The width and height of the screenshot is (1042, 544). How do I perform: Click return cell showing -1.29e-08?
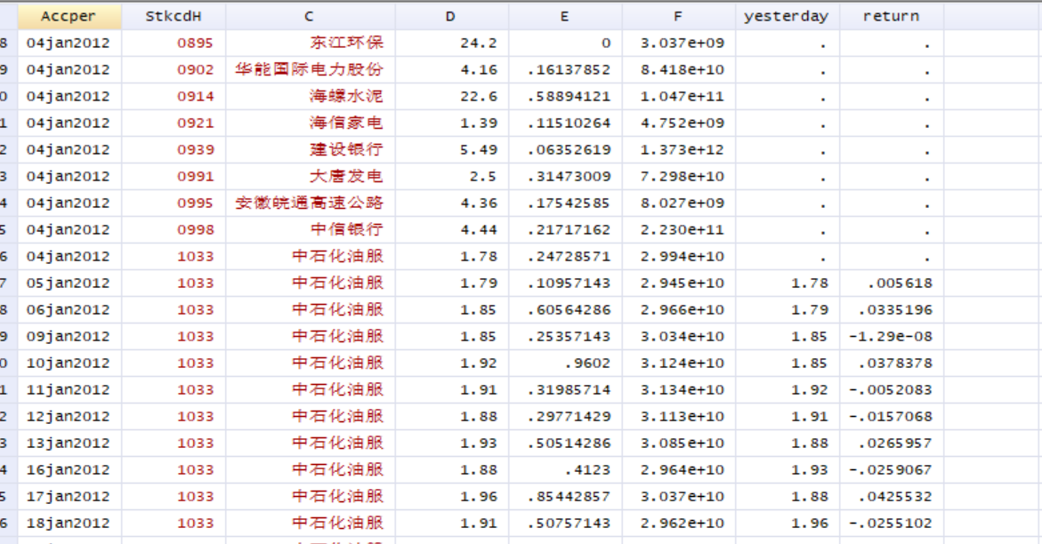click(x=891, y=337)
